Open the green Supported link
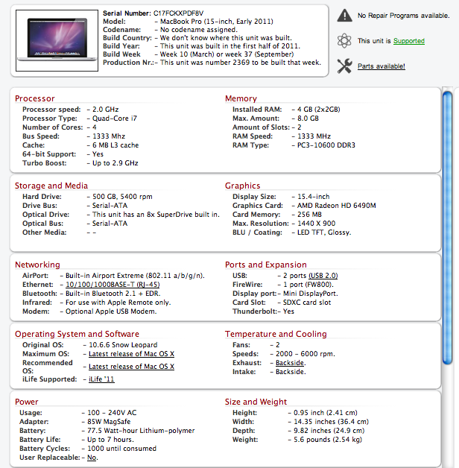Image resolution: width=459 pixels, height=468 pixels. click(x=409, y=41)
